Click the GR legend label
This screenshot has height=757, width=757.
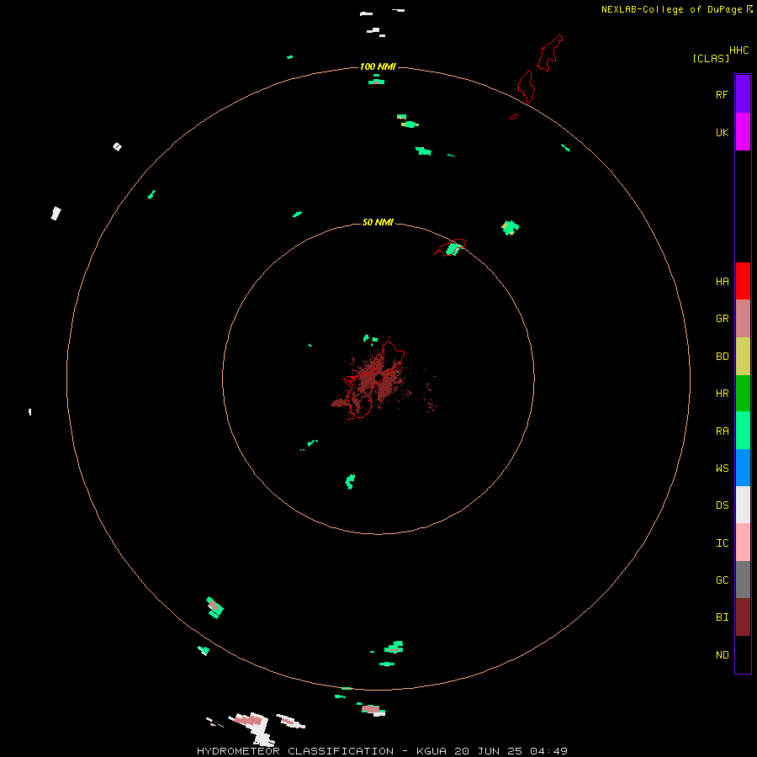[x=722, y=319]
